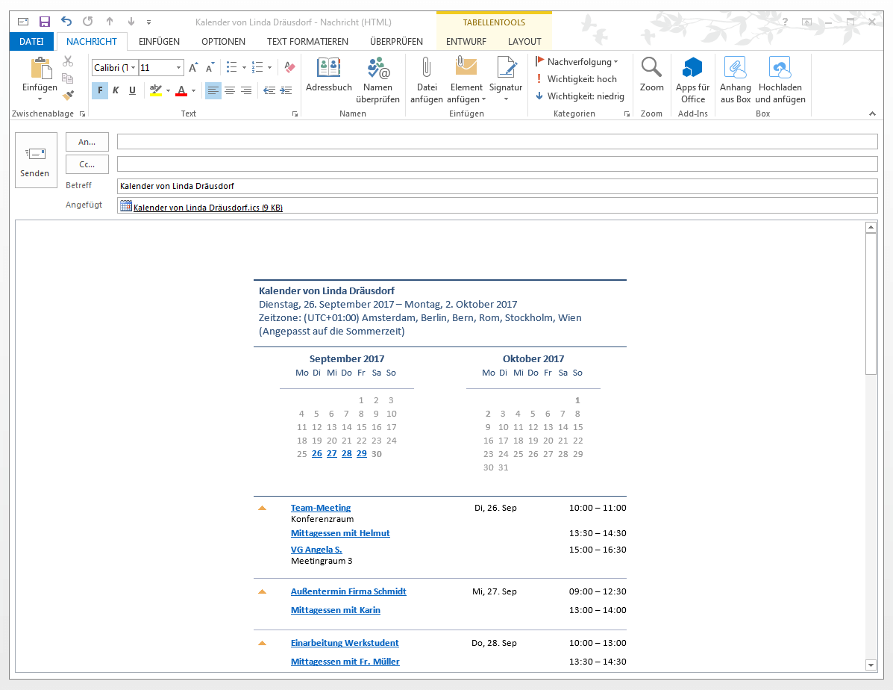Open the ENTWURF Tabellentools tab

pyautogui.click(x=466, y=42)
